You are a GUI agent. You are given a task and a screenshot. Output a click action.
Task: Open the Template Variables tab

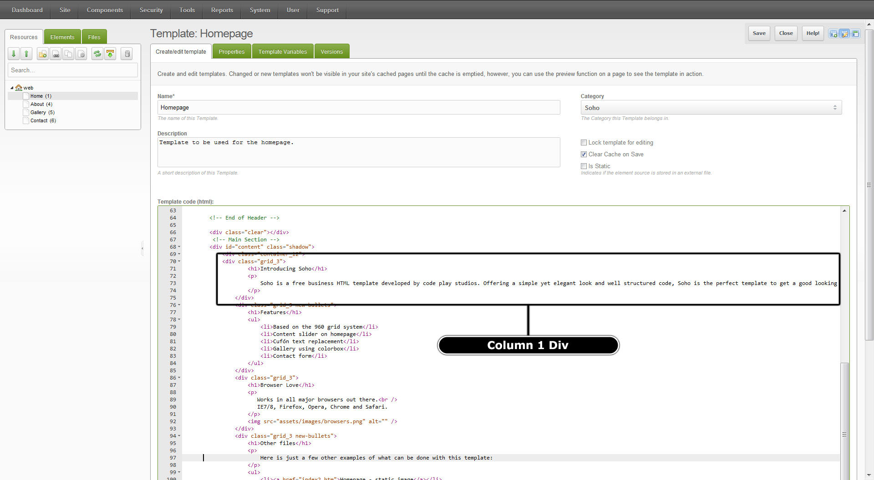283,51
